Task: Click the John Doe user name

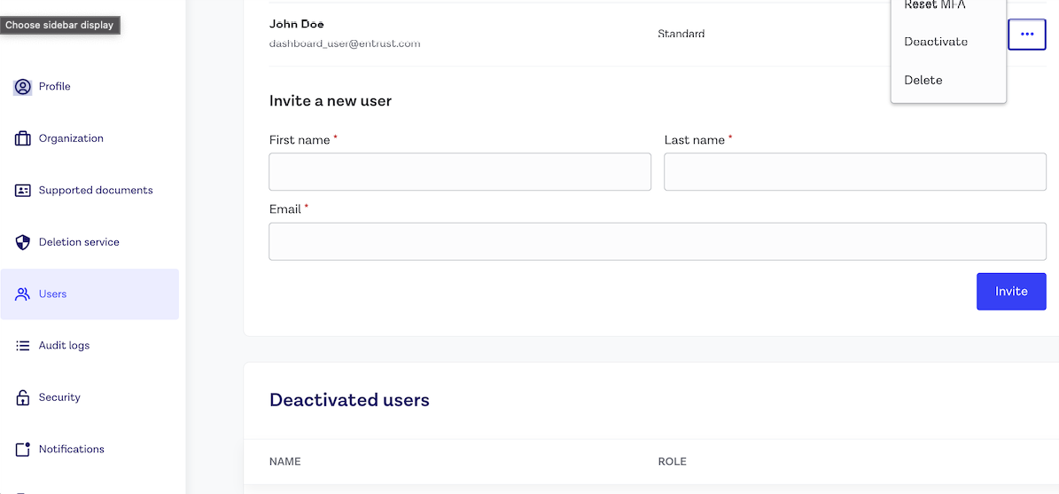Action: (297, 24)
